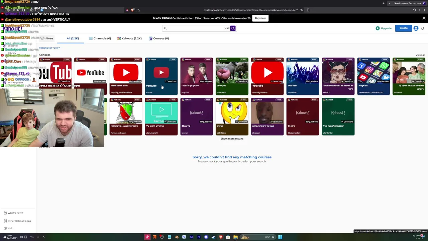Close the Search results - Kahoot tab
This screenshot has width=428, height=241.
pyautogui.click(x=390, y=3)
